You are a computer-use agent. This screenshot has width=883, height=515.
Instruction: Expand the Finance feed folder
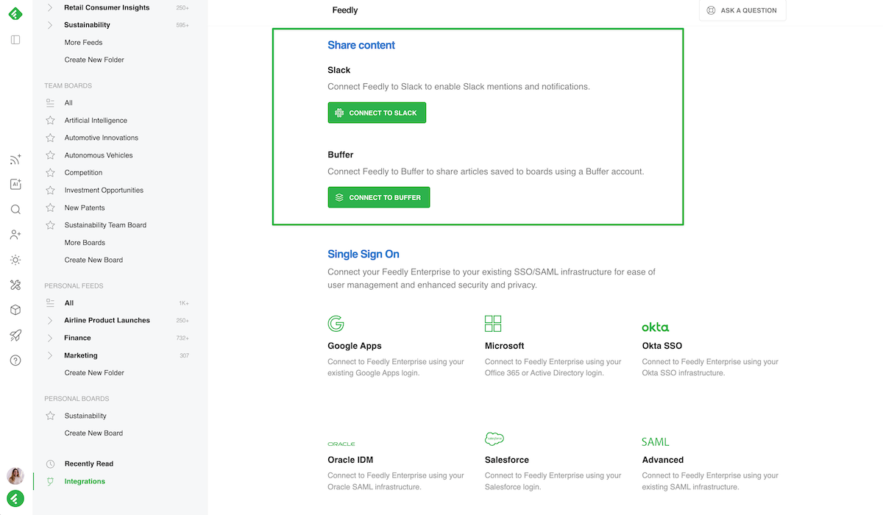[x=50, y=338]
